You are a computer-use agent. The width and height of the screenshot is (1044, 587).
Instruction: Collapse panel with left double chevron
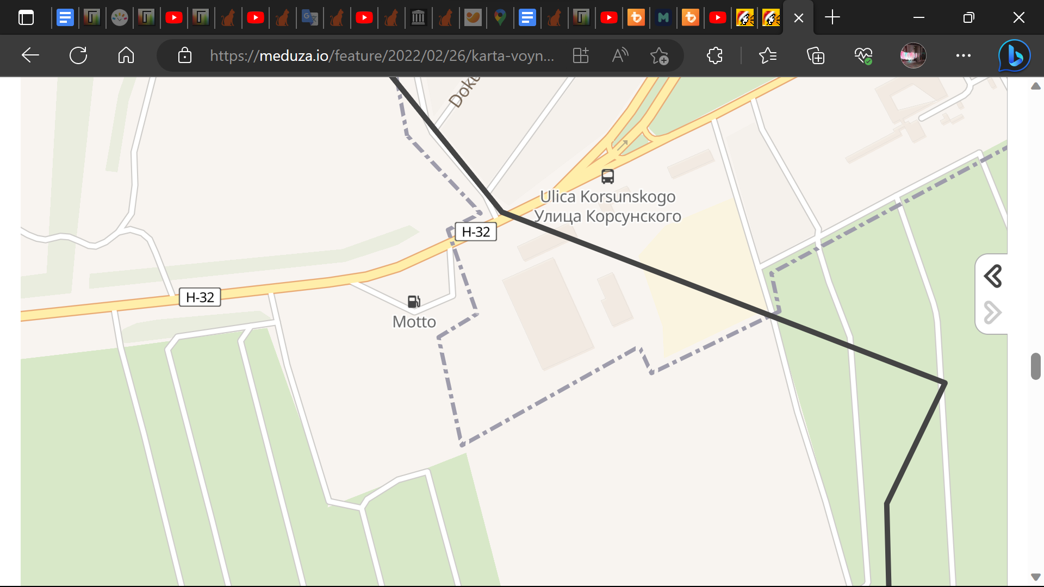993,276
